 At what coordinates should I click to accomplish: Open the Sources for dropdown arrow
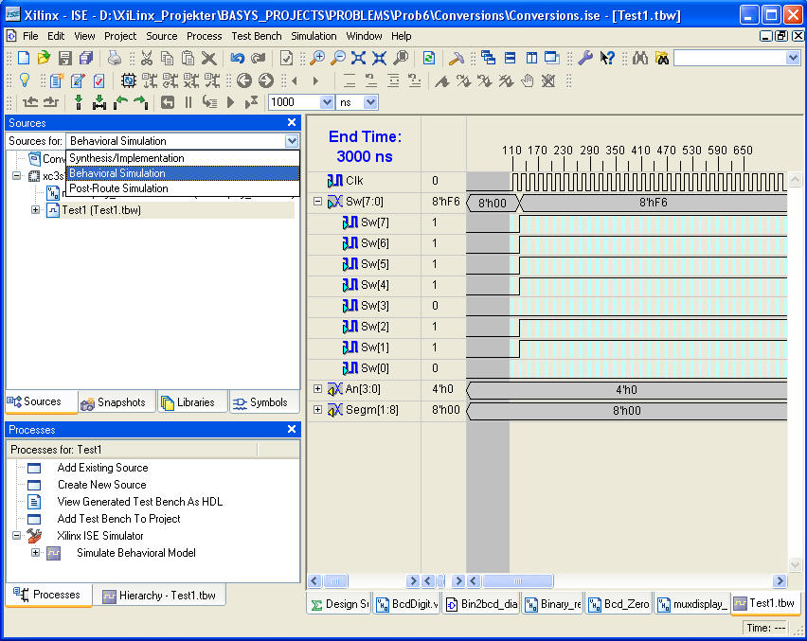point(292,141)
